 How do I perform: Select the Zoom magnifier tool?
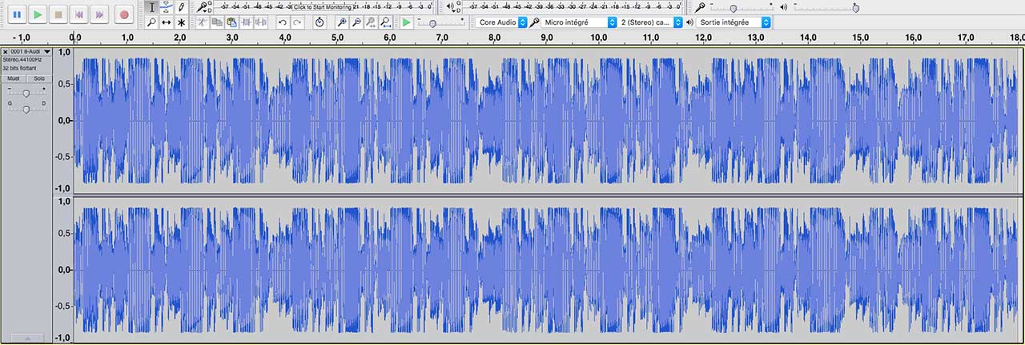151,22
